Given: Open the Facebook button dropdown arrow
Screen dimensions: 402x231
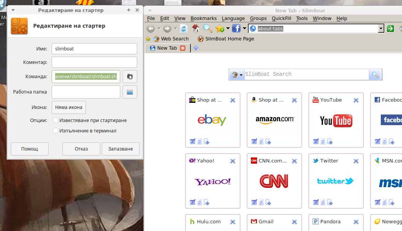Looking at the screenshot, I should click(244, 28).
